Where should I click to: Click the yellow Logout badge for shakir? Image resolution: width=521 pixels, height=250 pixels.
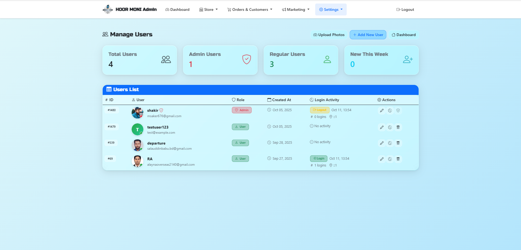[x=320, y=110]
